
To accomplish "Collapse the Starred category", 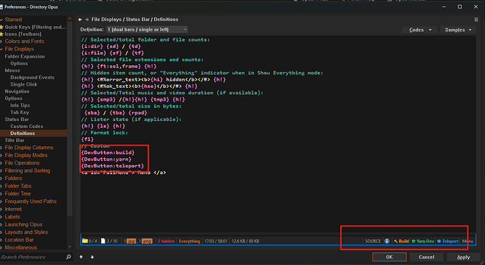I will click(x=1, y=20).
